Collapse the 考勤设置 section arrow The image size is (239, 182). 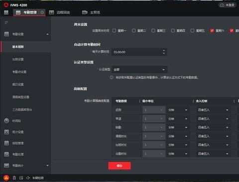point(47,34)
